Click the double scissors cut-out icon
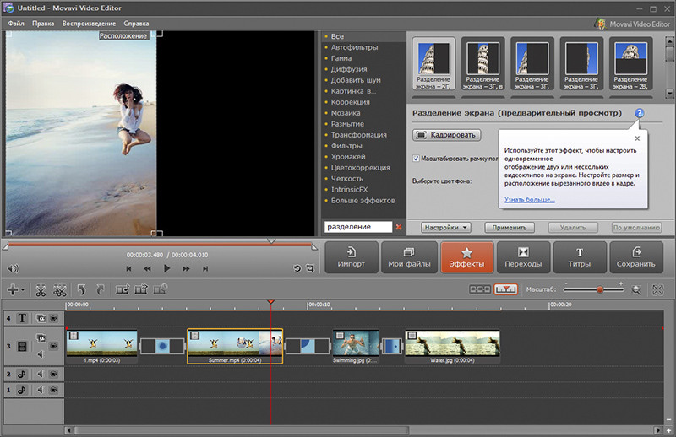Viewport: 676px width, 437px height. tap(60, 290)
